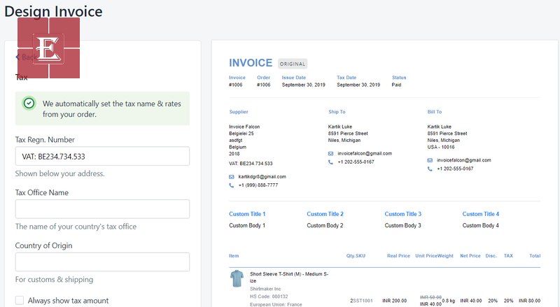The width and height of the screenshot is (560, 307).
Task: Click the green checkmark success icon
Action: [x=29, y=103]
